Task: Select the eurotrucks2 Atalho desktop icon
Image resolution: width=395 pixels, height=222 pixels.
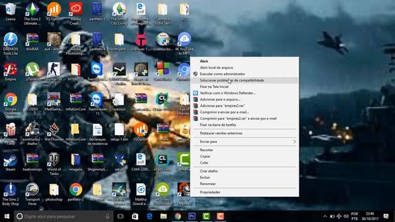Action: (32, 134)
